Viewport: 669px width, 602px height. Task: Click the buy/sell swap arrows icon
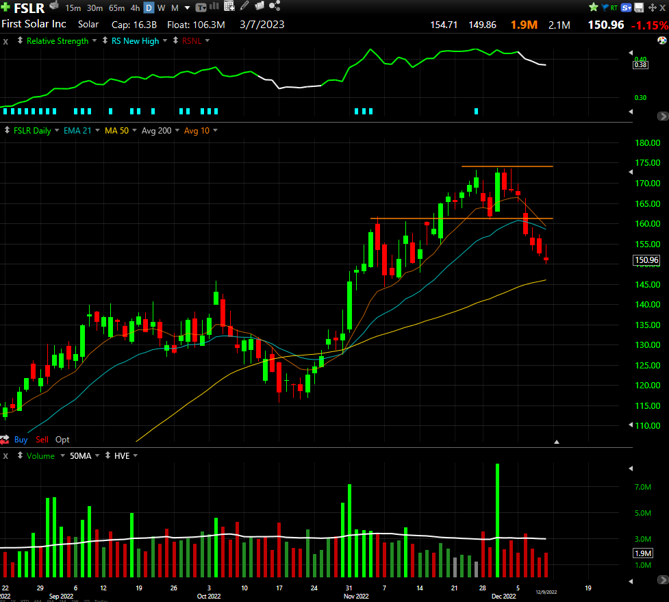(x=5, y=440)
